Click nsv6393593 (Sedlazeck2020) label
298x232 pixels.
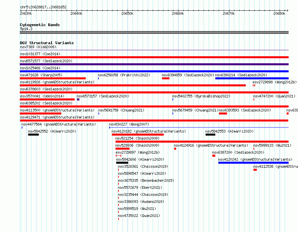click(x=245, y=110)
